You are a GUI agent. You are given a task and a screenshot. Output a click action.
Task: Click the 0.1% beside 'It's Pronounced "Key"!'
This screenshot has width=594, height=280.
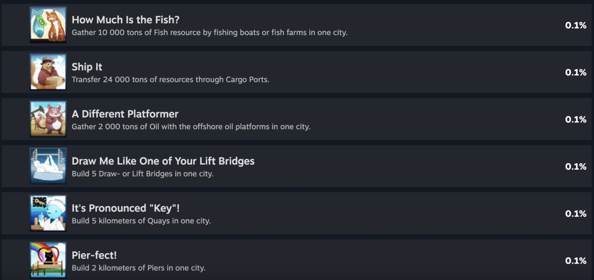[576, 213]
